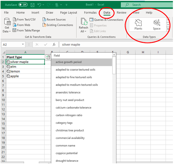This screenshot has width=174, height=165.
Task: Click the Touch/Mouse mode icon
Action: [x=57, y=5]
